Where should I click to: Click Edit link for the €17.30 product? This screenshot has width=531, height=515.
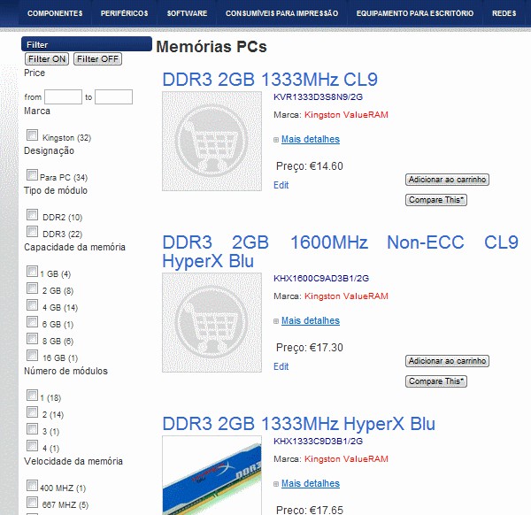tap(281, 366)
